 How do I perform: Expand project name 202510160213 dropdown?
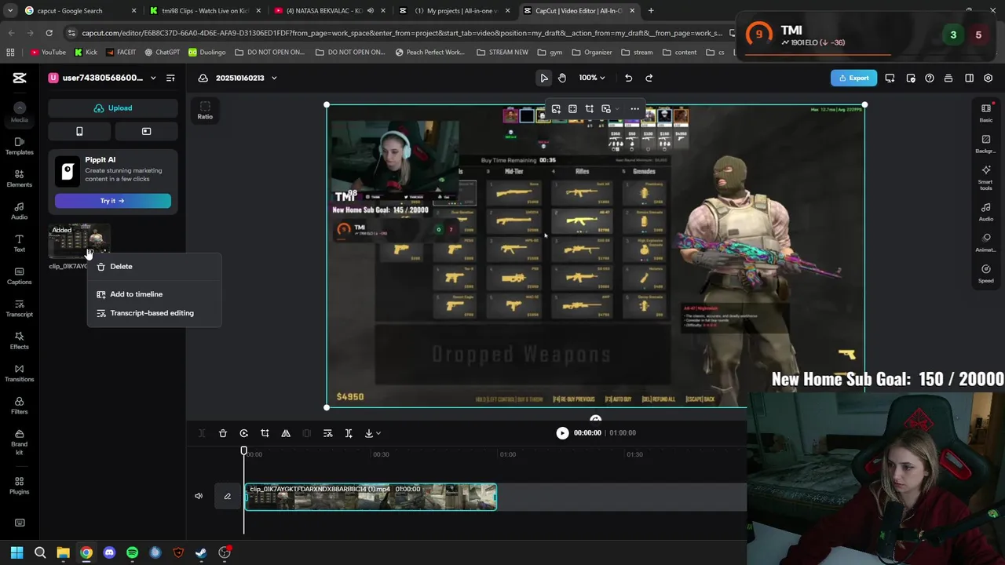click(274, 78)
